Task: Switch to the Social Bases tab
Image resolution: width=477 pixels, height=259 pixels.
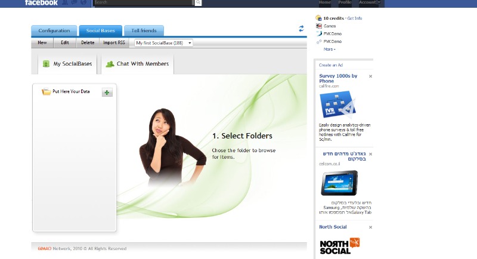Action: point(100,31)
